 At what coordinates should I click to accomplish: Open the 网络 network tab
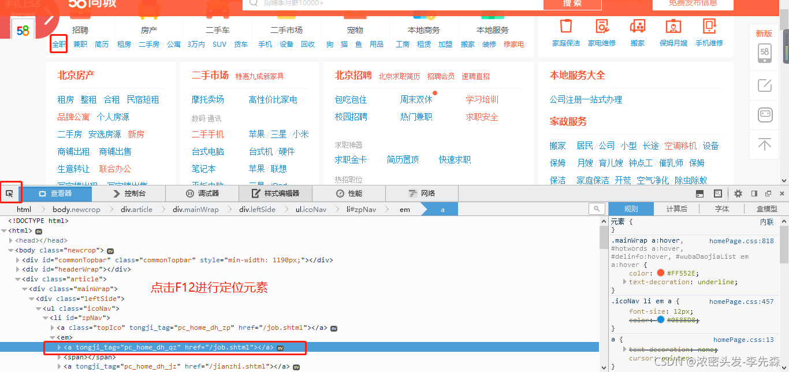tap(422, 194)
